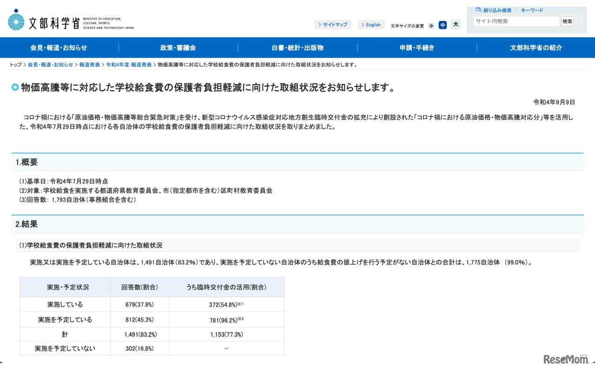Click 報道発表 breadcrumb link
The height and width of the screenshot is (370, 595).
coord(89,65)
